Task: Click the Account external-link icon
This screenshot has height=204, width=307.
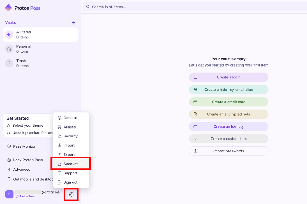Action: pos(59,164)
